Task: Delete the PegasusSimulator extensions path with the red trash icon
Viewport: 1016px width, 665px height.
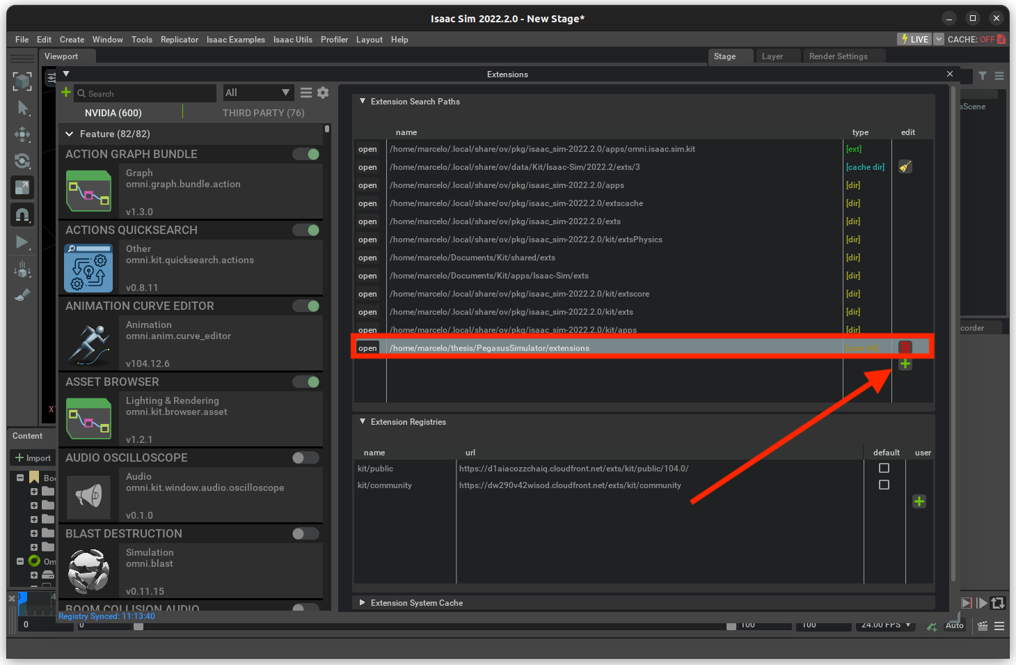Action: point(905,347)
